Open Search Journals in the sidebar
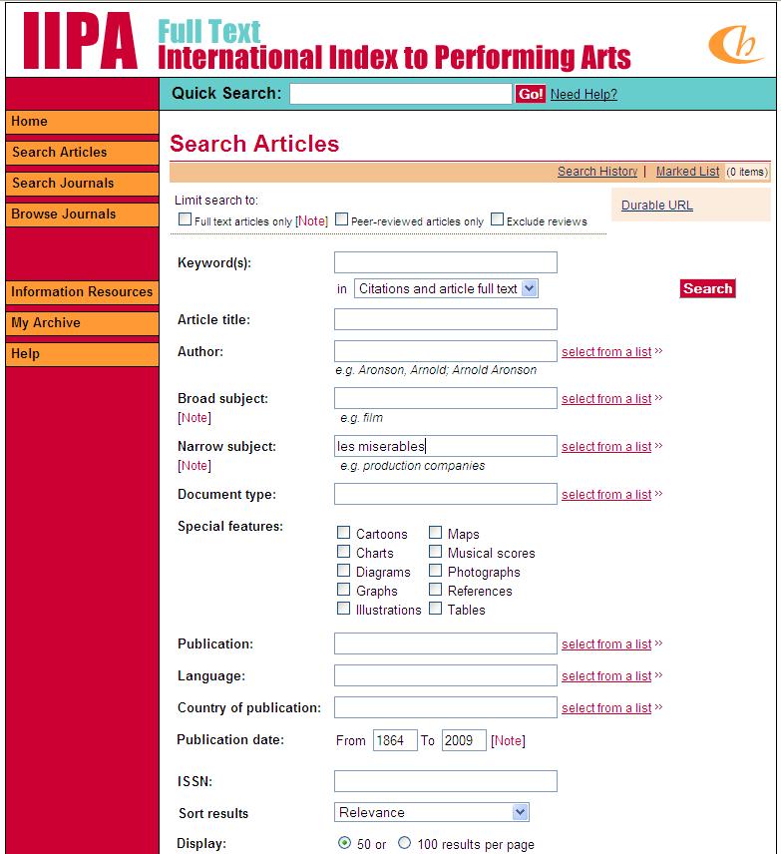 click(82, 184)
